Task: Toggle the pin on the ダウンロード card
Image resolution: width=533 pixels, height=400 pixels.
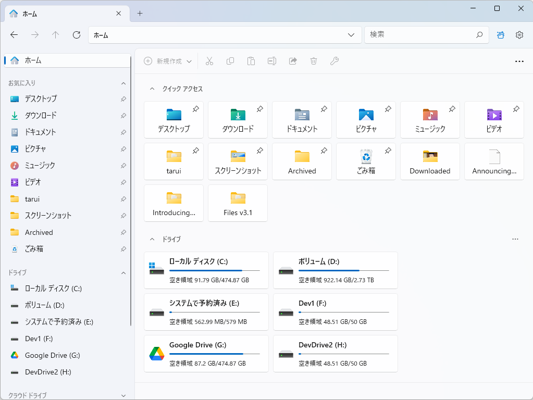Action: [x=260, y=109]
